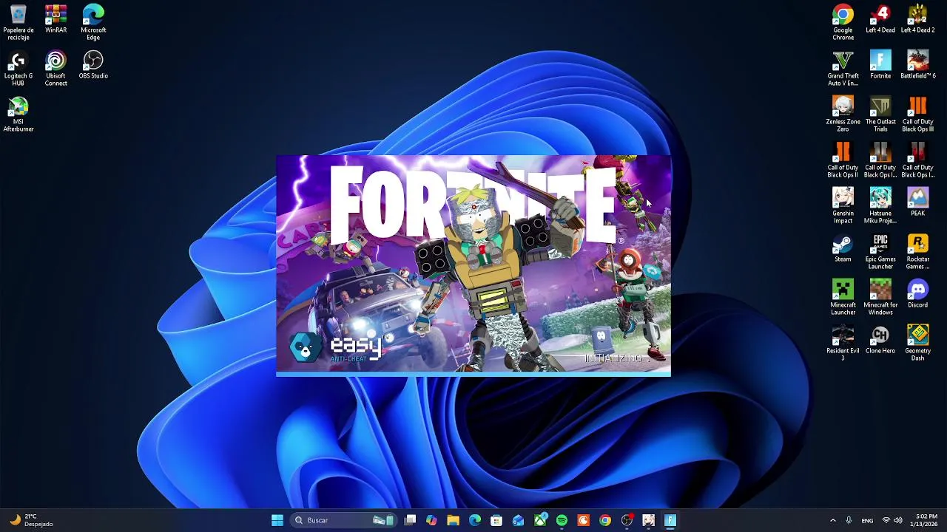Launch Copilot from the taskbar
This screenshot has height=532, width=947.
pyautogui.click(x=431, y=520)
